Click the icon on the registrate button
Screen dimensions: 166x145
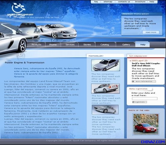click(133, 102)
